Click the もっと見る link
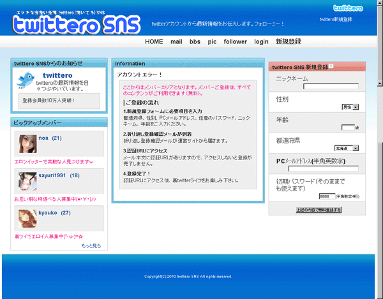 [91, 245]
